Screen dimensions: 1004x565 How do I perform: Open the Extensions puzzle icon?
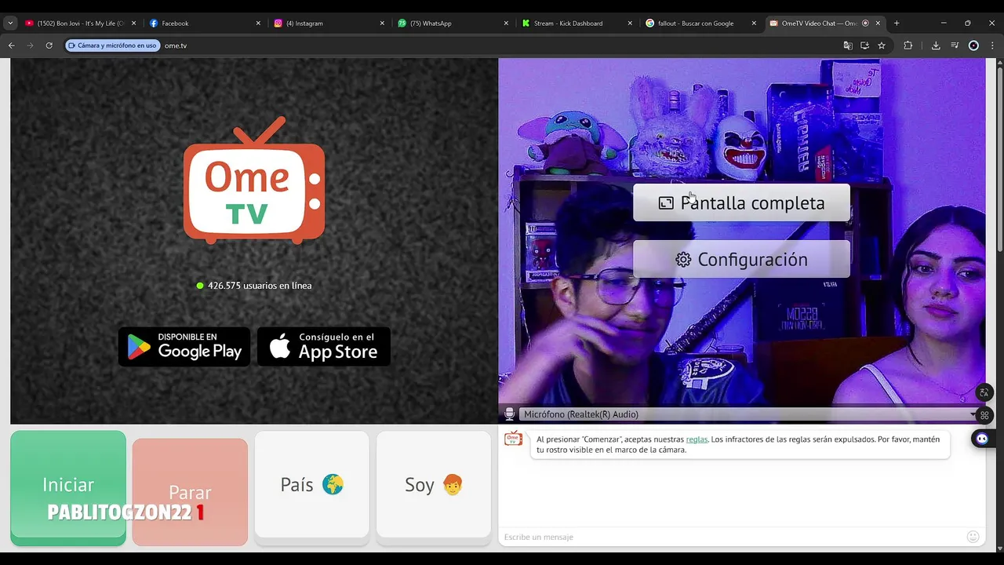point(908,46)
